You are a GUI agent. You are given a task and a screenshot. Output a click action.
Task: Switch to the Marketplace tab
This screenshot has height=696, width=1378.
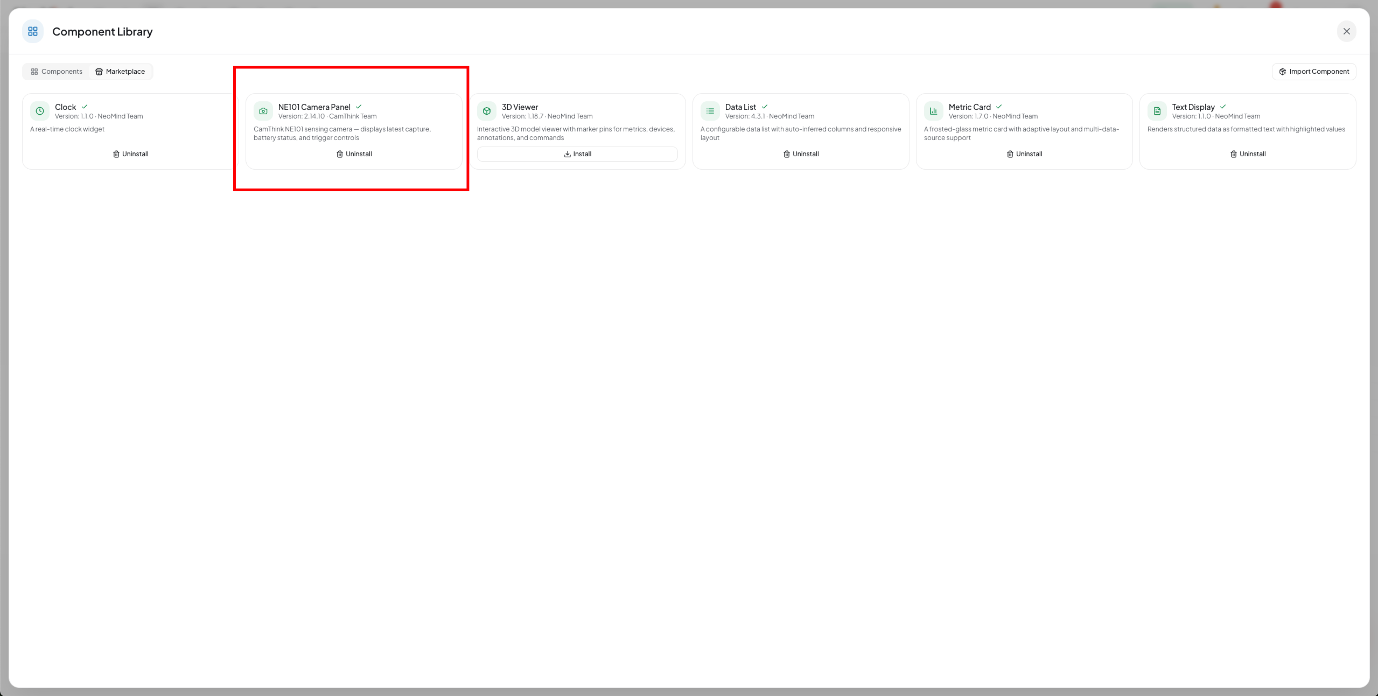tap(120, 72)
